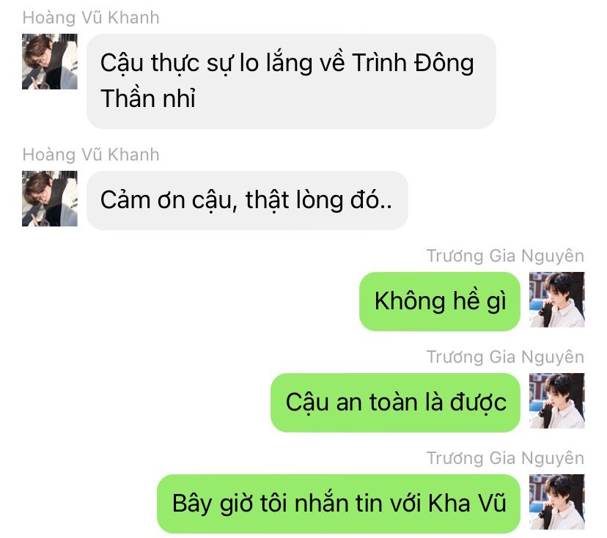Tap avatar next to 'Bây giờ tôi nhắn tin' message
Image resolution: width=607 pixels, height=538 pixels.
click(x=557, y=501)
